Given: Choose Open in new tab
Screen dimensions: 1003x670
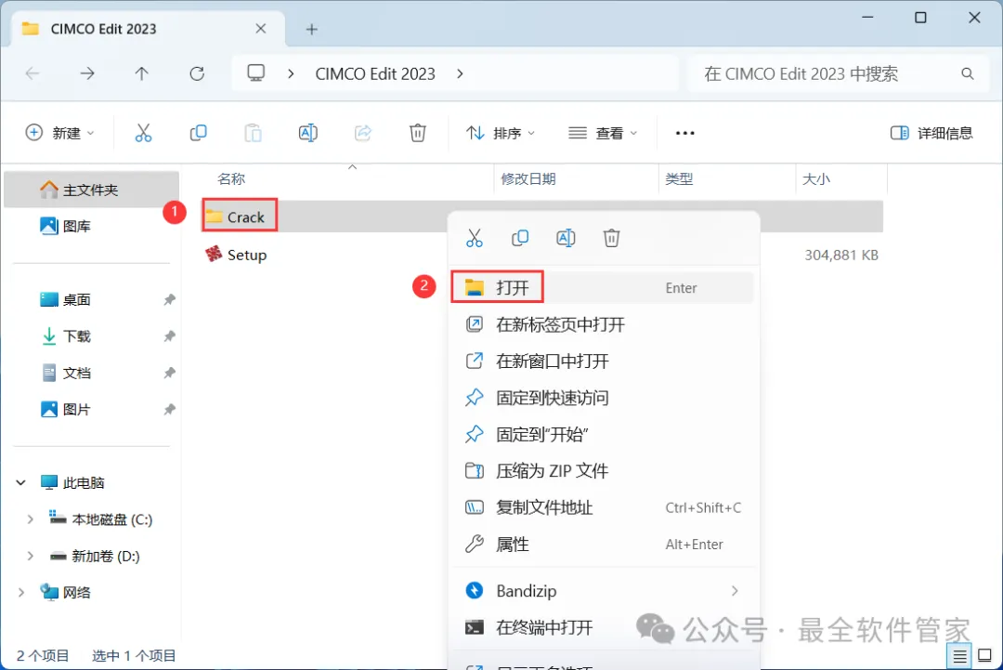Looking at the screenshot, I should (602, 324).
